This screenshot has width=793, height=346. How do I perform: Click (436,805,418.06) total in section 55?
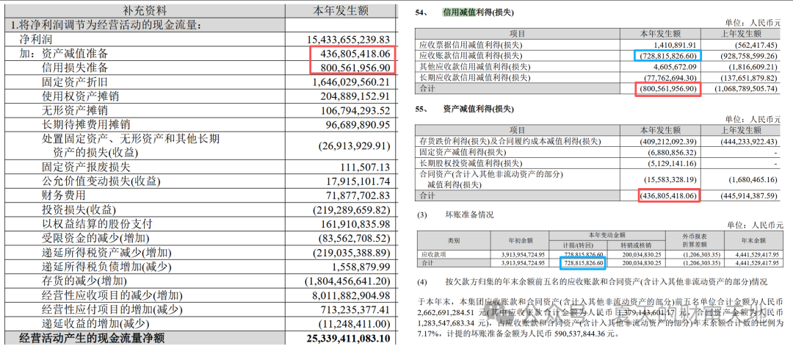pos(669,195)
